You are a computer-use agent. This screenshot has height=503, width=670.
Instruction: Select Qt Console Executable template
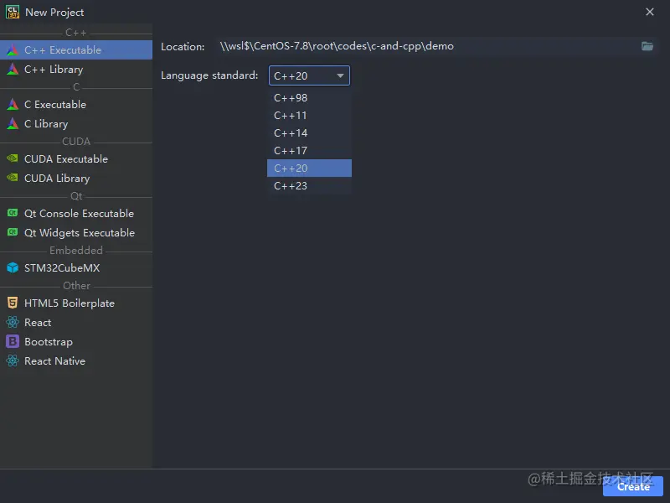(76, 213)
